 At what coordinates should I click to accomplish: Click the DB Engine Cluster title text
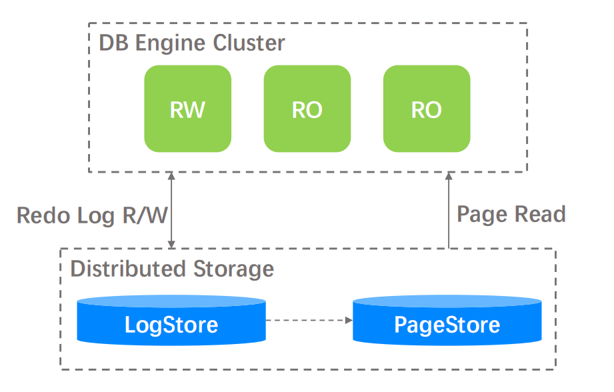192,43
